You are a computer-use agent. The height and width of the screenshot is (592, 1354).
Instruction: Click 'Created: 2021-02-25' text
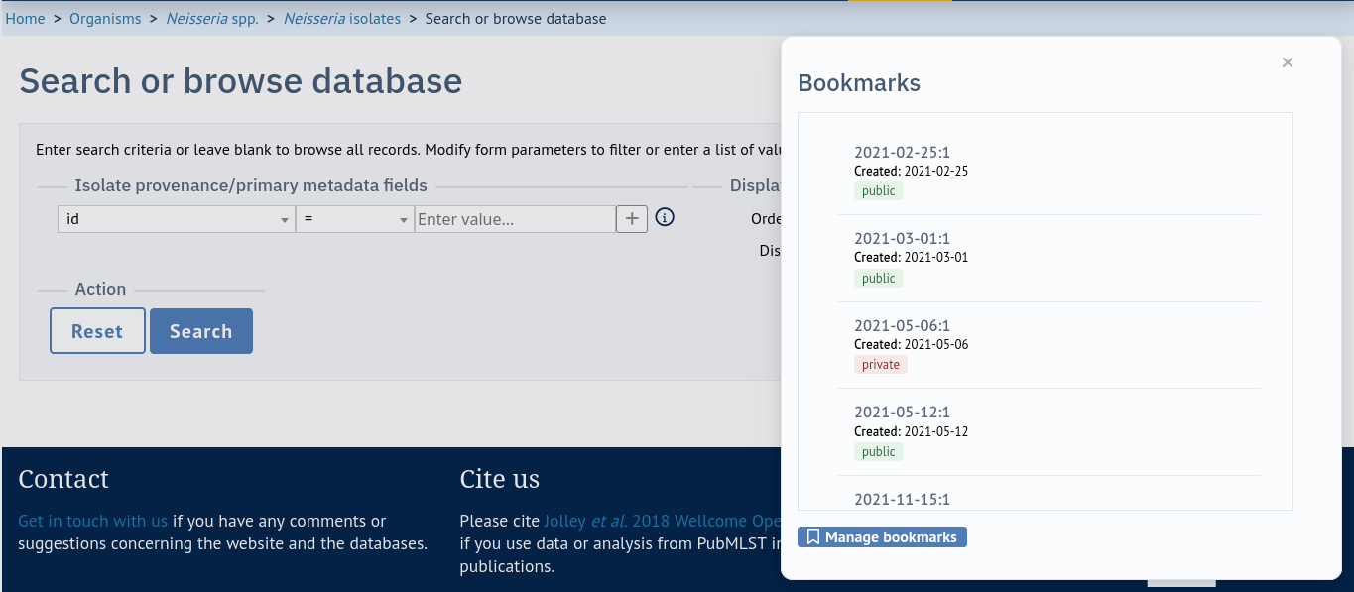[911, 171]
